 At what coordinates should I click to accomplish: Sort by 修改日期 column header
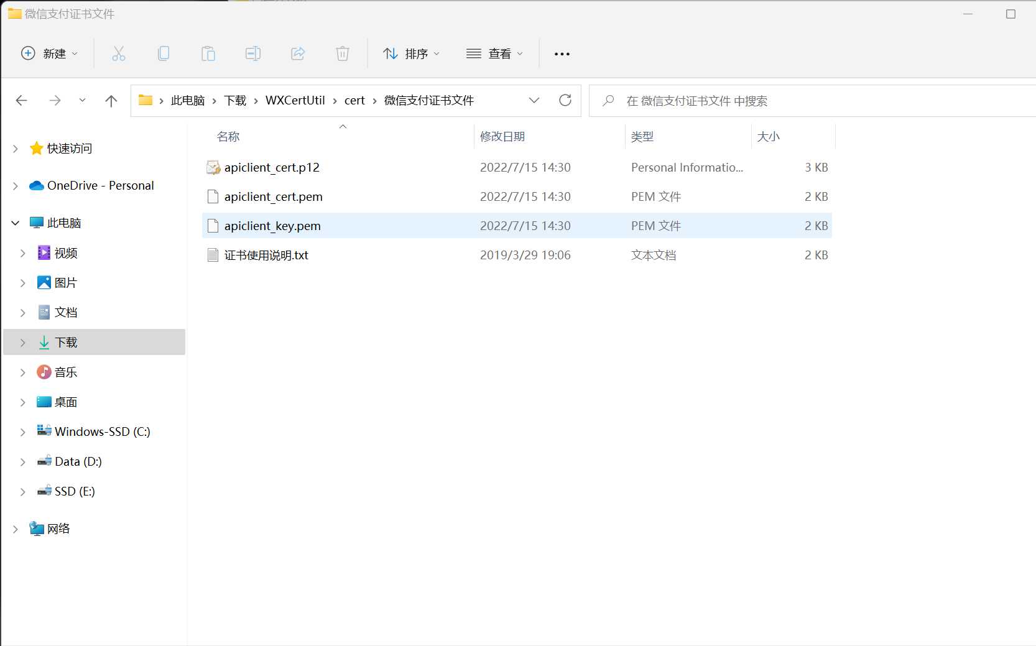[x=550, y=136]
